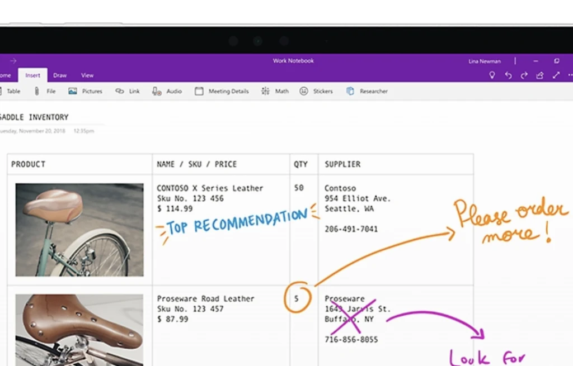Click the Audio microphone icon
Viewport: 573px width, 366px height.
tap(157, 91)
